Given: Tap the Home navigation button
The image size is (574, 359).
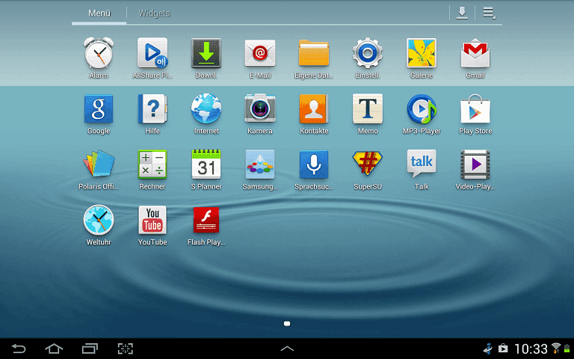Looking at the screenshot, I should [54, 349].
